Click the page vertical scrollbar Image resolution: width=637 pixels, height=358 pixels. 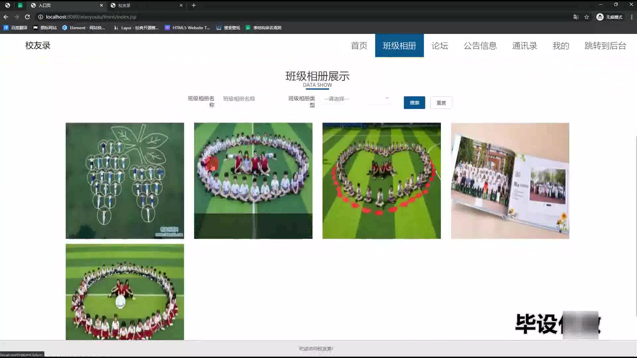(636, 225)
